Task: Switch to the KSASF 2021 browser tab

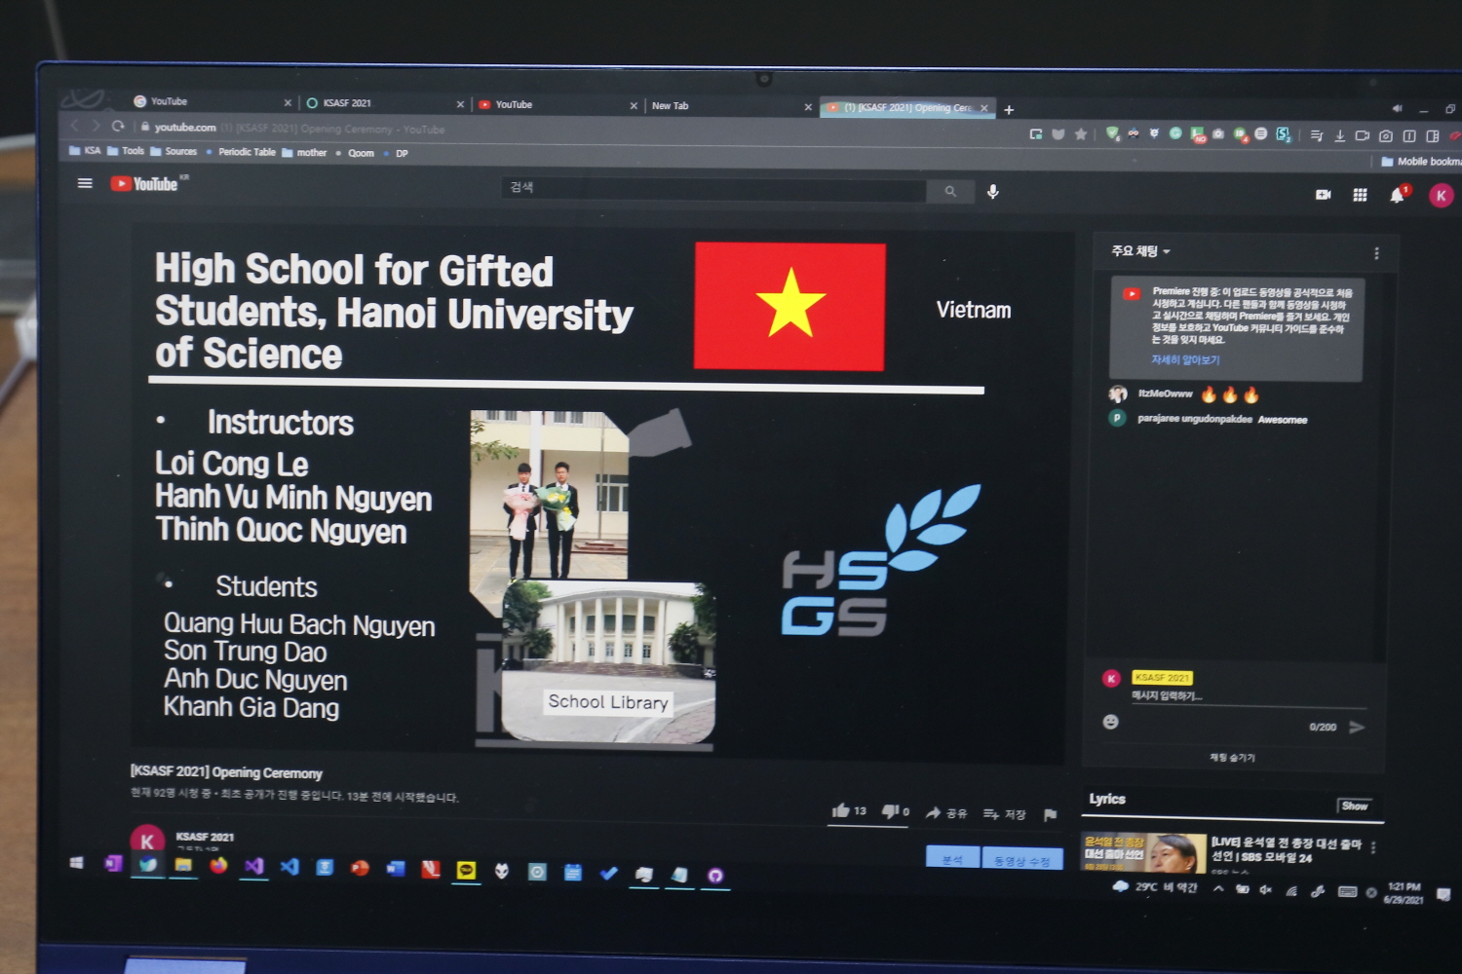Action: [384, 102]
